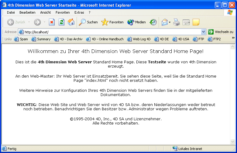Click the IE title bar page icon
This screenshot has width=237, height=153.
(4, 5)
